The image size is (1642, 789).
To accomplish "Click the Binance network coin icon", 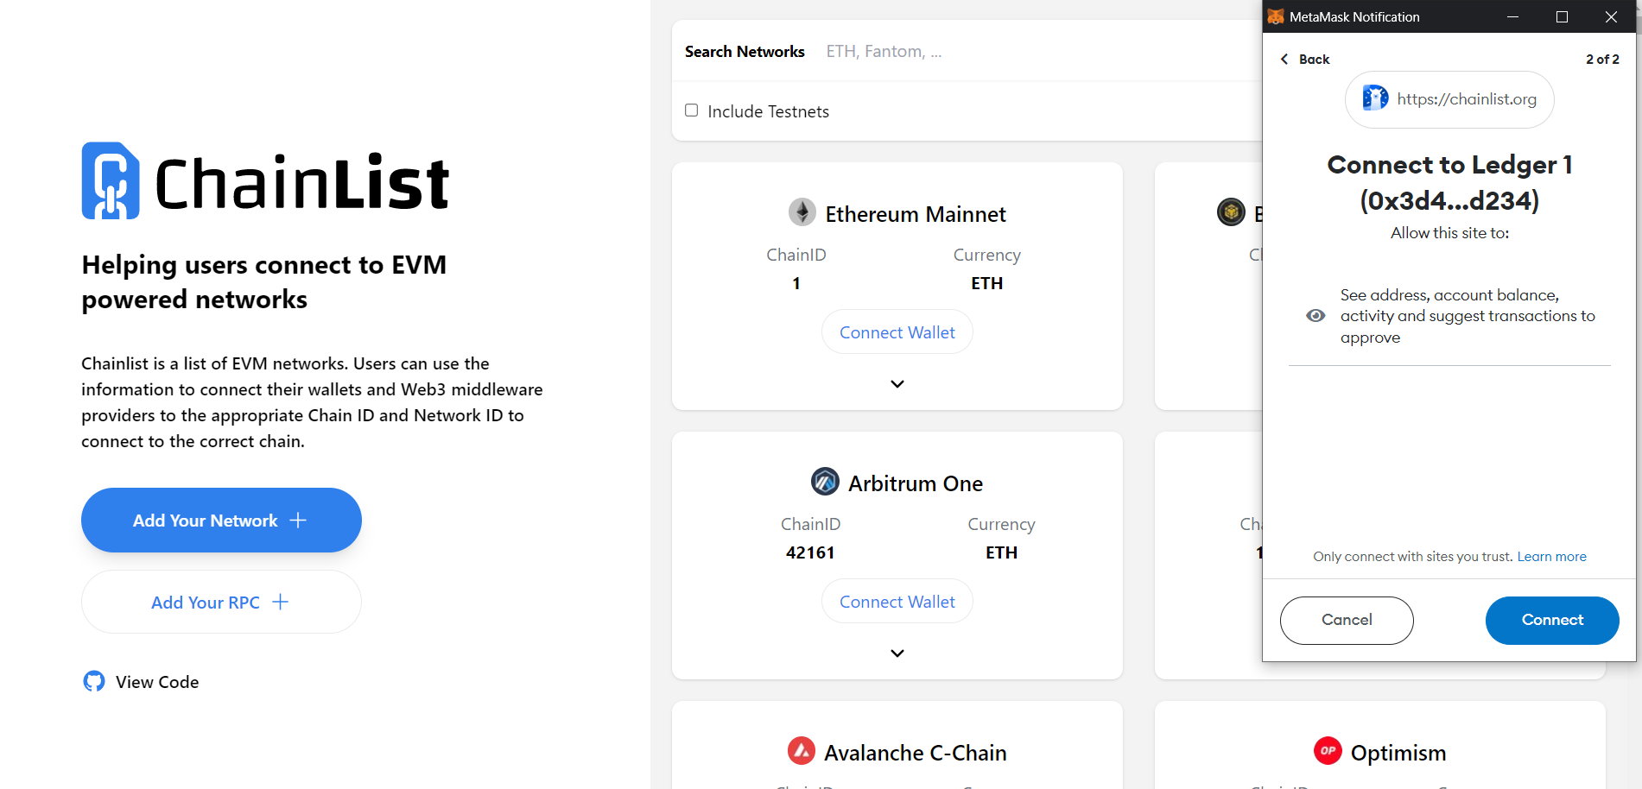I will tap(1231, 211).
